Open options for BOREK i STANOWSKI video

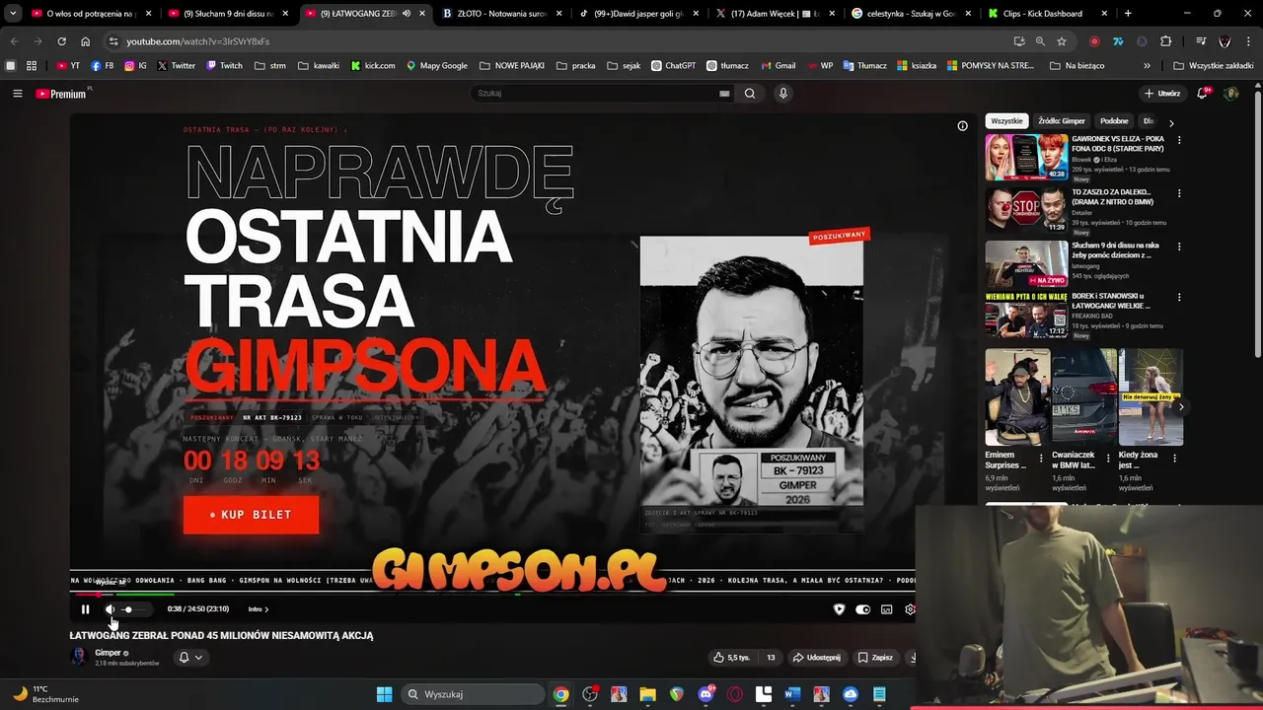1178,297
